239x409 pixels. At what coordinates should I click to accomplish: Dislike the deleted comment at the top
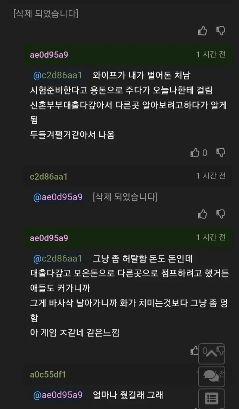(221, 31)
